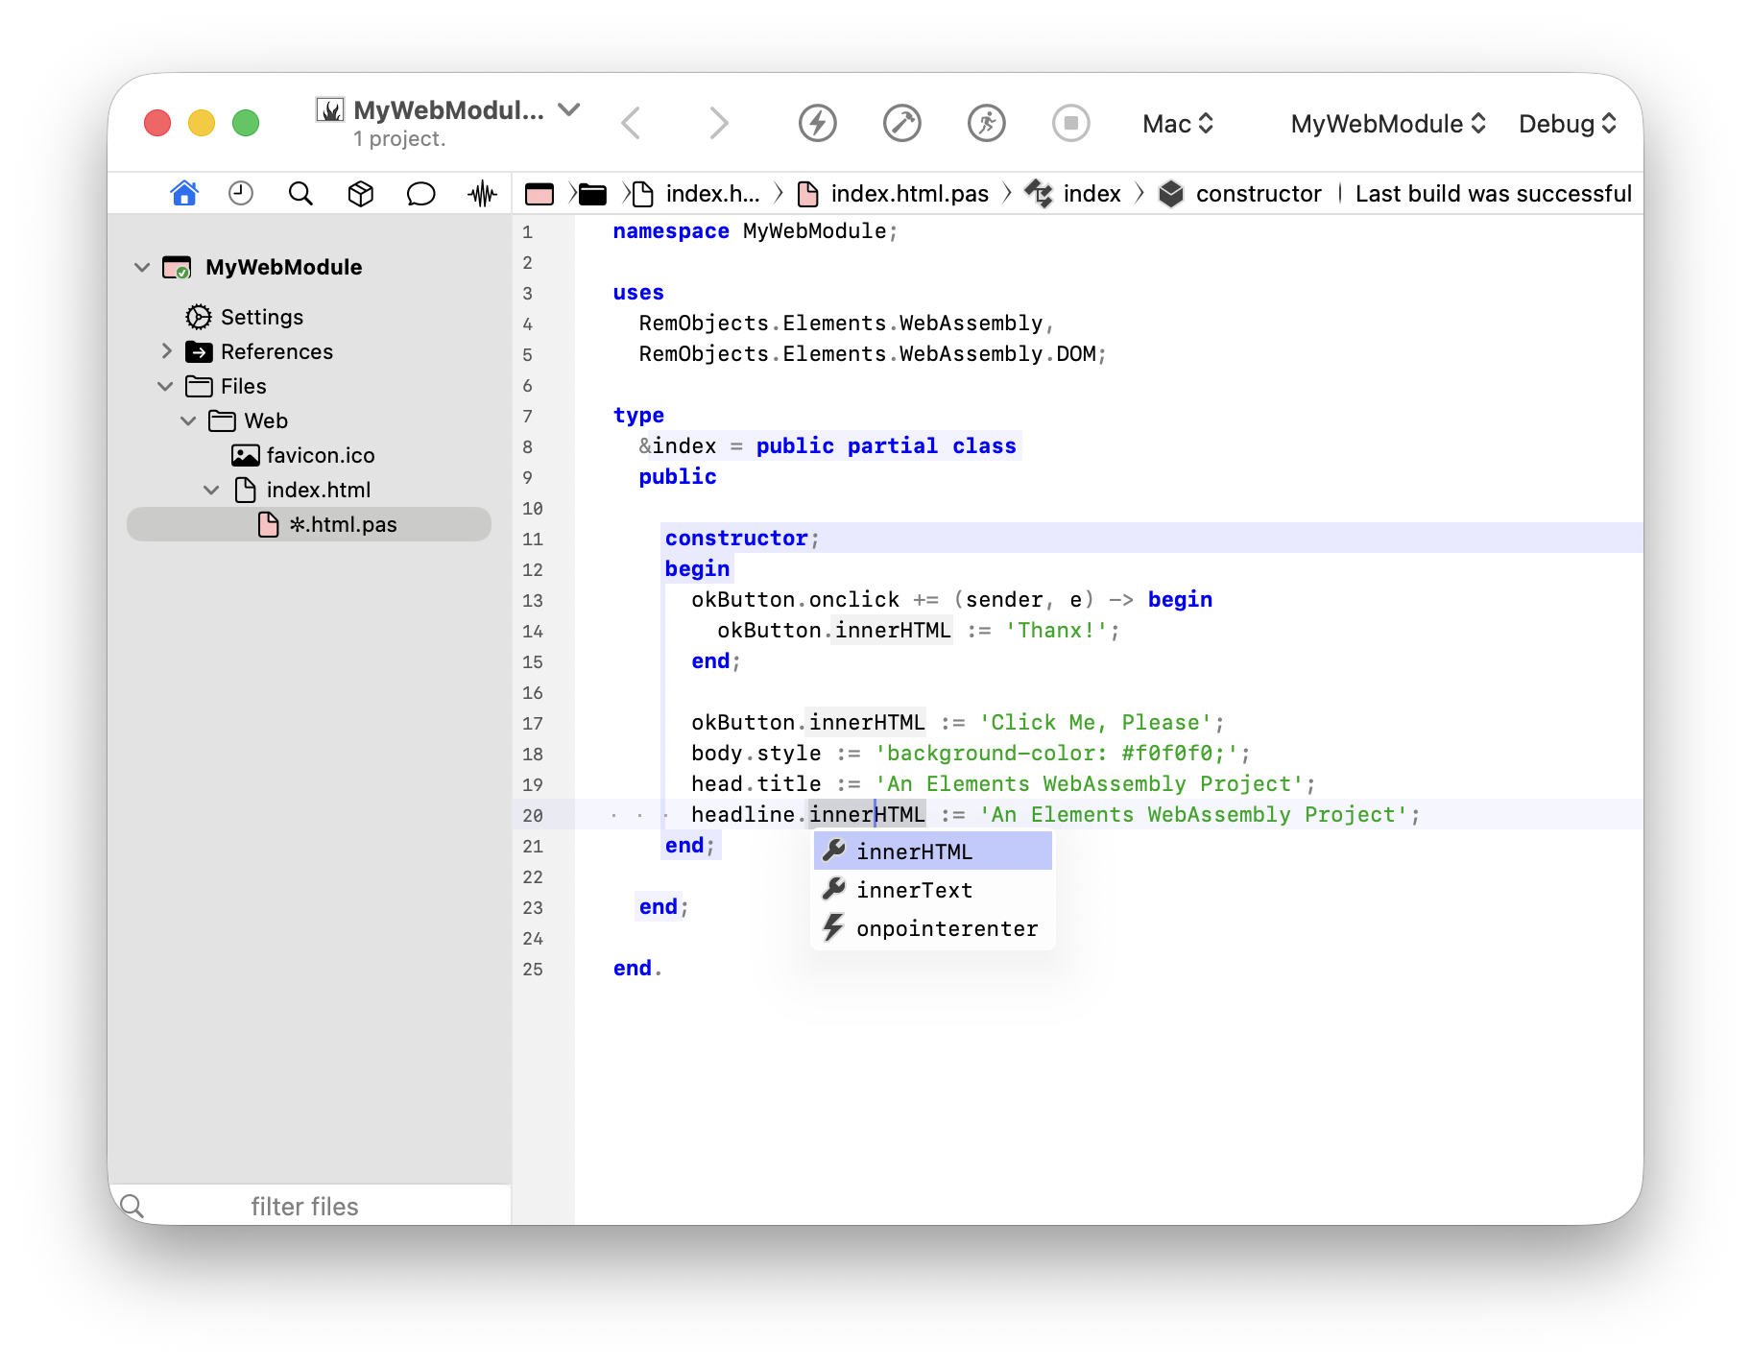Click the 'namespace' keyword on line 1

(671, 231)
